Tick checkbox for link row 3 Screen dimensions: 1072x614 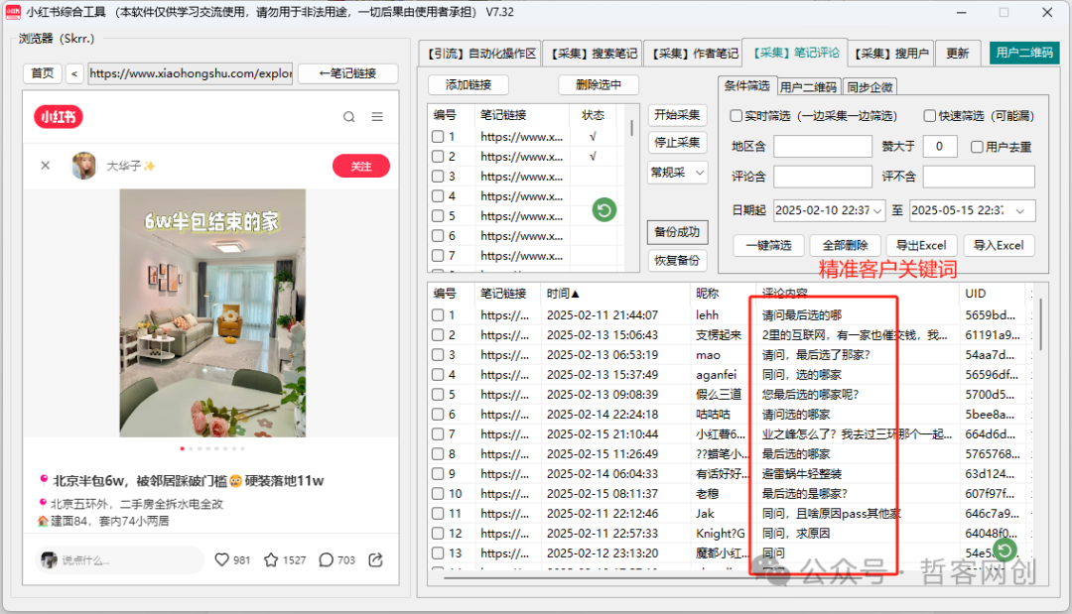pos(438,177)
